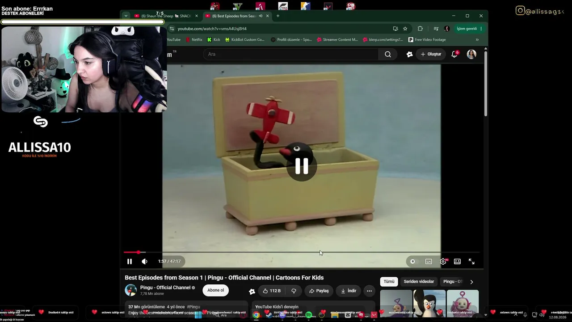
Task: Click the Windows Start button on taskbar
Action: (x=198, y=315)
